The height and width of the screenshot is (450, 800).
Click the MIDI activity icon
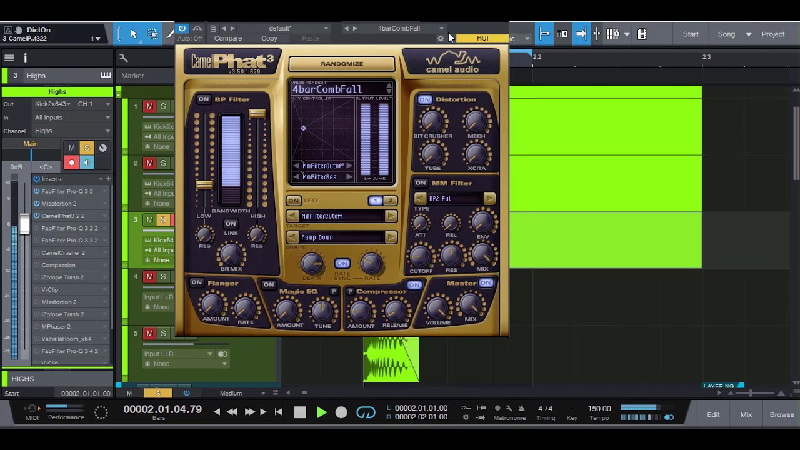(x=32, y=409)
